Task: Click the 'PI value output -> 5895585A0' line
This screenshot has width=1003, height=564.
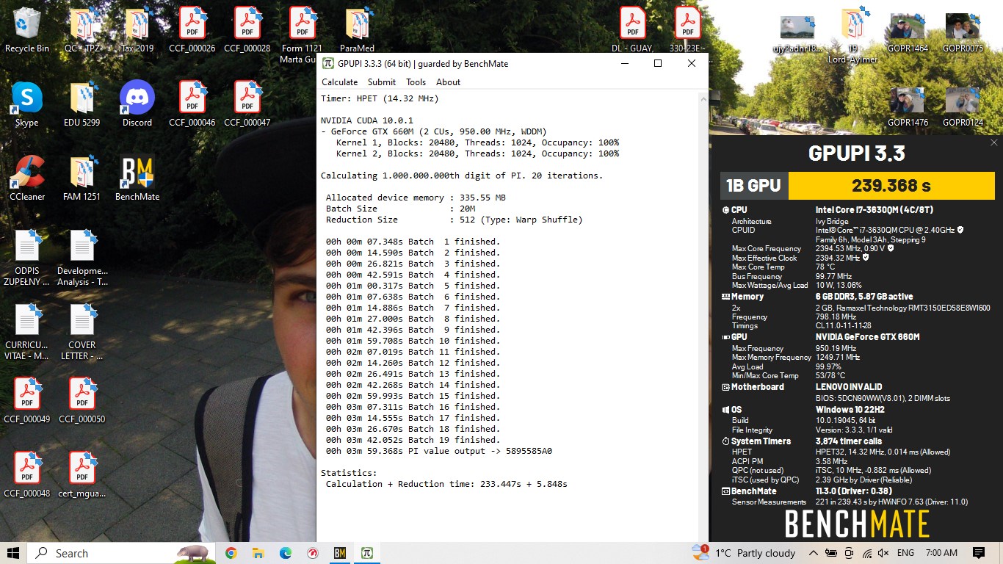Action: [439, 451]
